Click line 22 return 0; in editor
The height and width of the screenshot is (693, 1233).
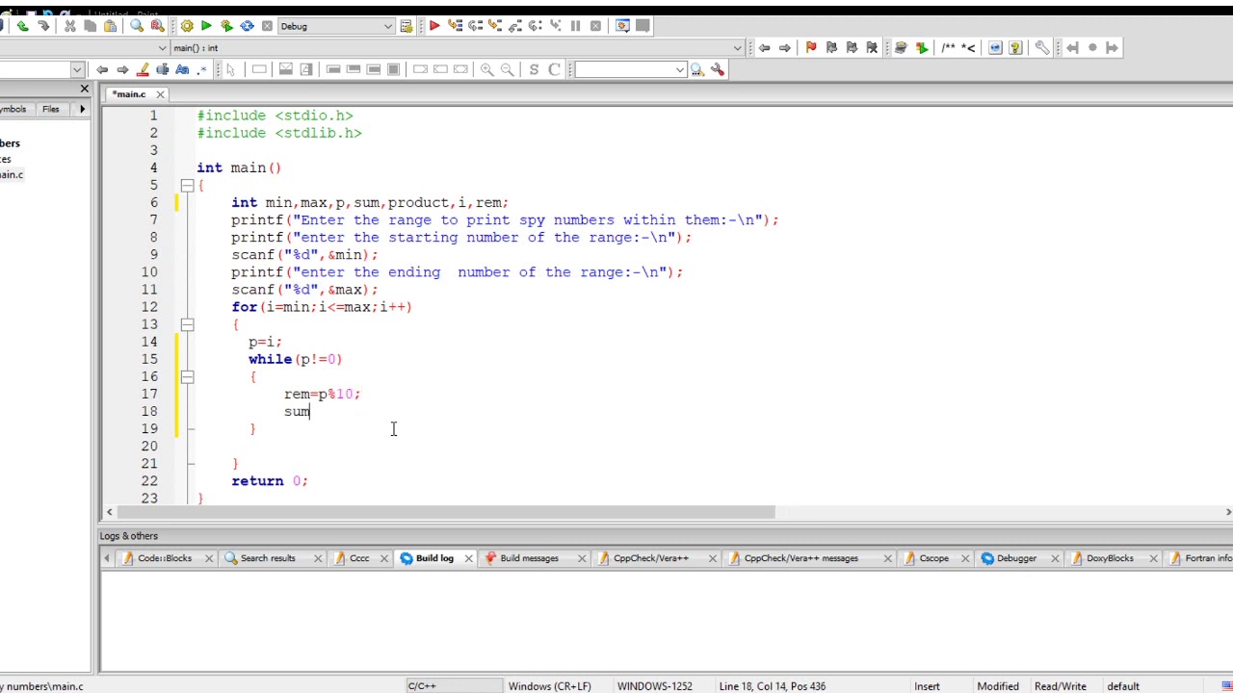click(270, 481)
